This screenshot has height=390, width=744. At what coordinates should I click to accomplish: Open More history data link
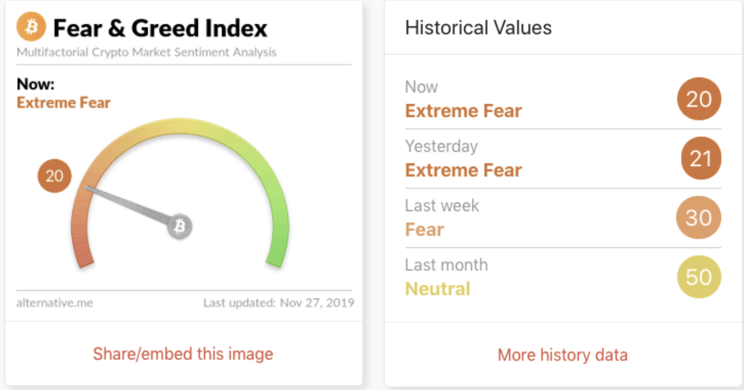pyautogui.click(x=562, y=355)
